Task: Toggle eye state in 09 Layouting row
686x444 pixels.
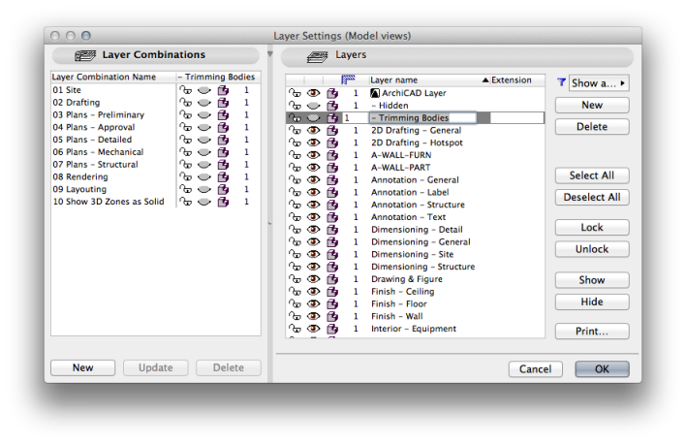Action: [204, 189]
